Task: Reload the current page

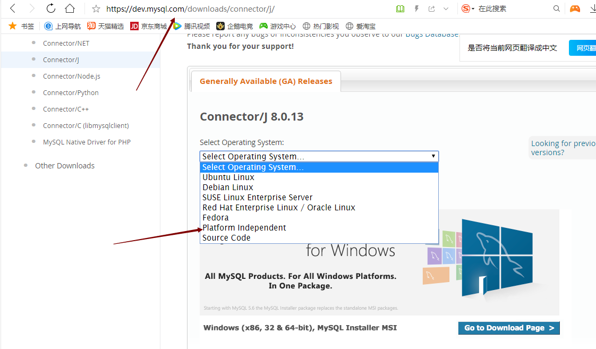Action: 50,8
